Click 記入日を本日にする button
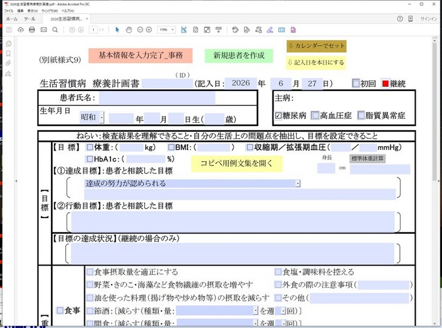Viewport: 442px width, 328px height. 316,62
